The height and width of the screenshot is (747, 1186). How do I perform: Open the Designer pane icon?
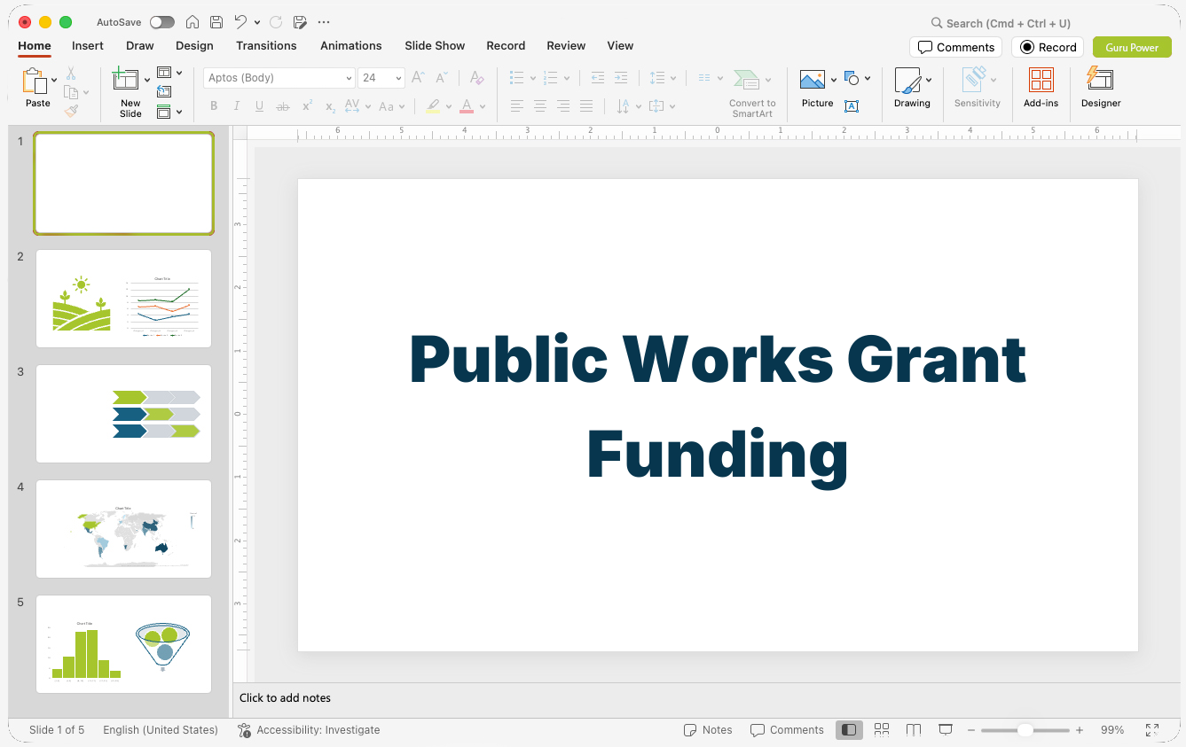[1100, 80]
